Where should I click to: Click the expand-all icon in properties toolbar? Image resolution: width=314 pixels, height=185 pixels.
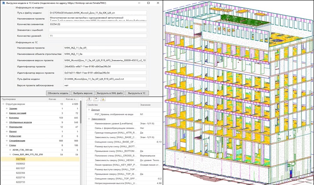click(89, 99)
